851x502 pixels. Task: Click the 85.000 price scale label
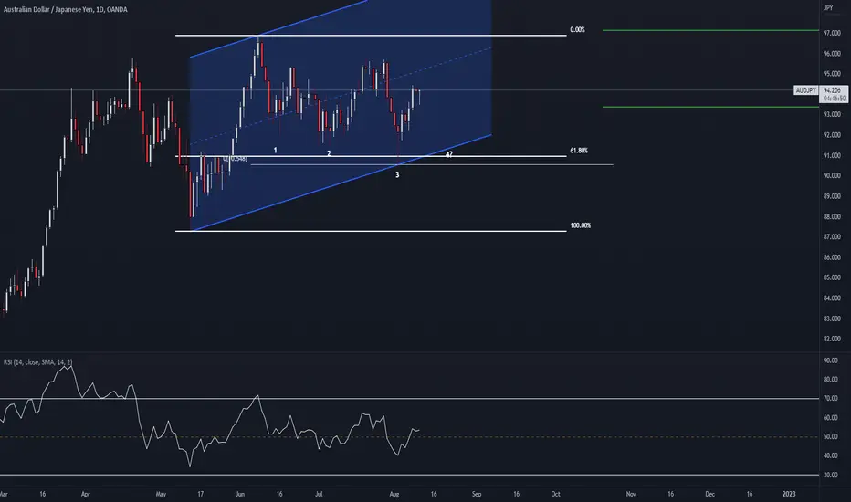coord(832,277)
